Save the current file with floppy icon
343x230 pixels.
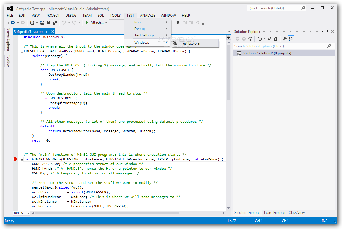pos(49,23)
